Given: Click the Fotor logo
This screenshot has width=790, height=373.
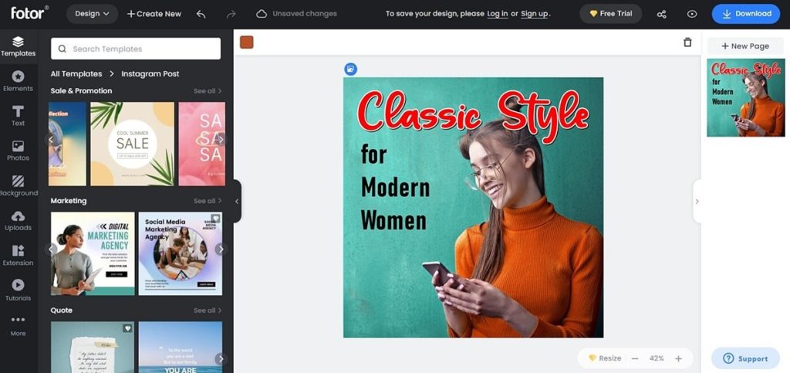Looking at the screenshot, I should pos(30,13).
